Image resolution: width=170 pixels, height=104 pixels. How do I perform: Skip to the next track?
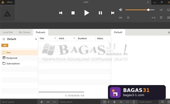coord(113,13)
